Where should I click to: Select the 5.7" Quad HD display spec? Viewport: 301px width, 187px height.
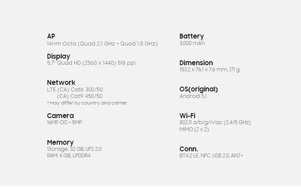[91, 63]
